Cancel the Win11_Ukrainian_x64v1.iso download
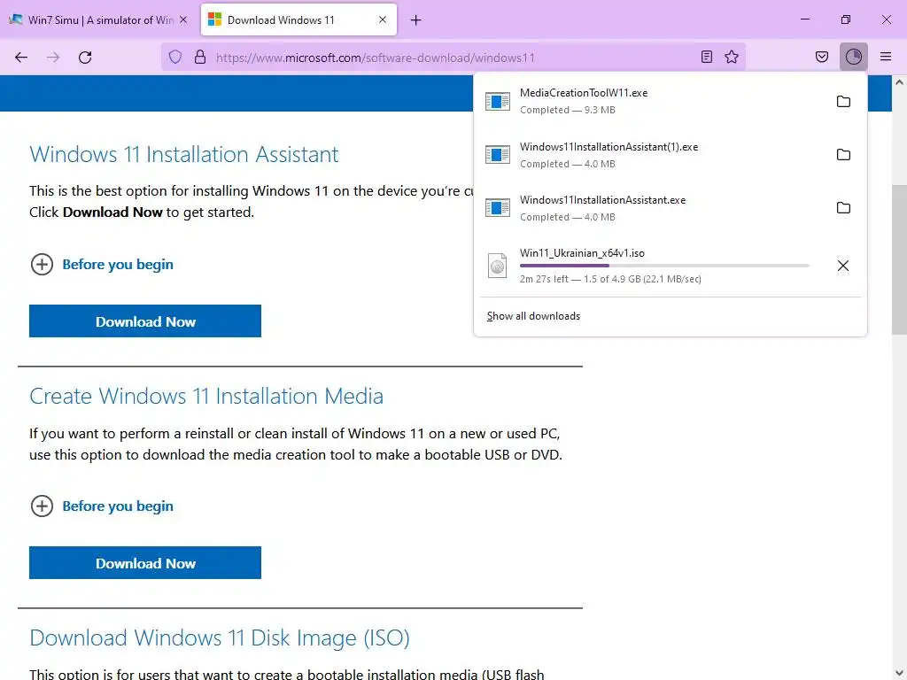The image size is (907, 680). 843,266
